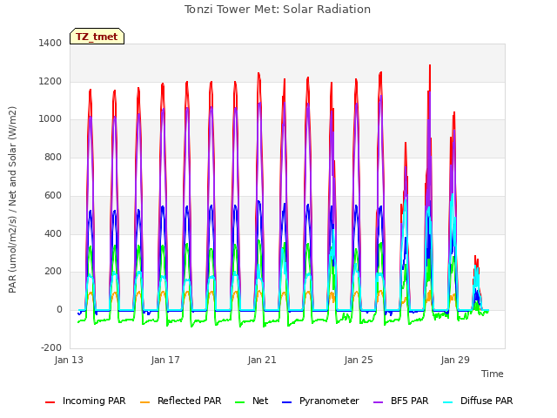
Task: Click the Jan 21 x-axis tick label
Action: click(x=262, y=360)
